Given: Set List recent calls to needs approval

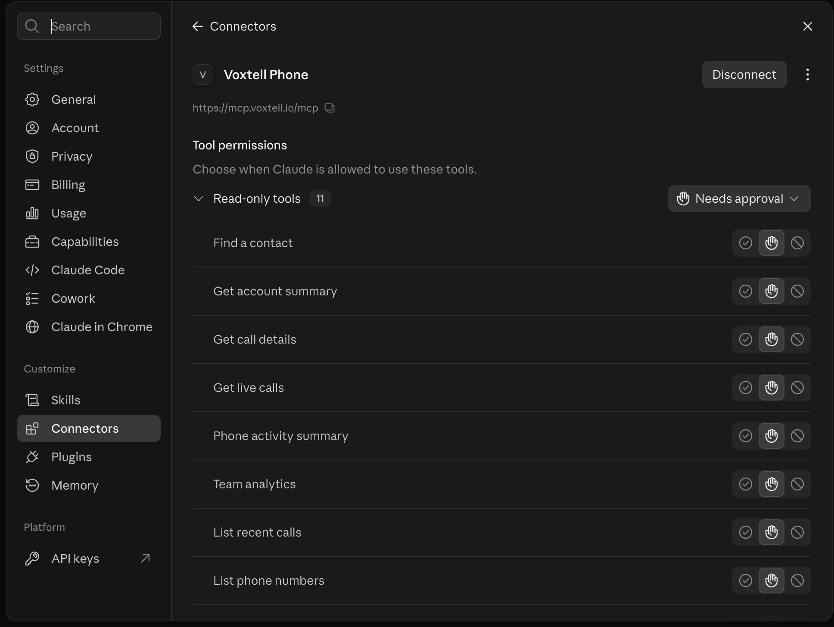Looking at the screenshot, I should click(771, 532).
